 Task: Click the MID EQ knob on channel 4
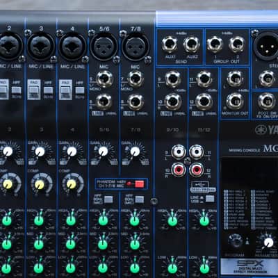(x=71, y=244)
